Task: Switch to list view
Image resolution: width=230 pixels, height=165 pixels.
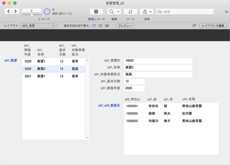Action: pos(101,26)
